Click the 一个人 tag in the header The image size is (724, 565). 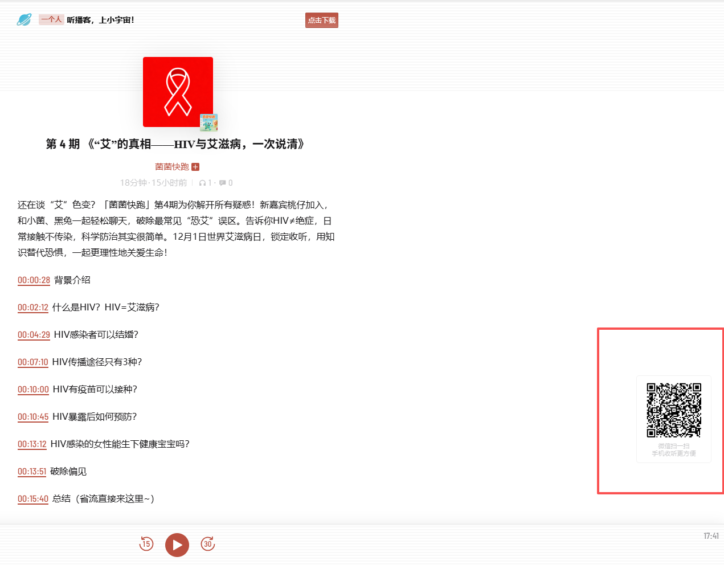[51, 19]
